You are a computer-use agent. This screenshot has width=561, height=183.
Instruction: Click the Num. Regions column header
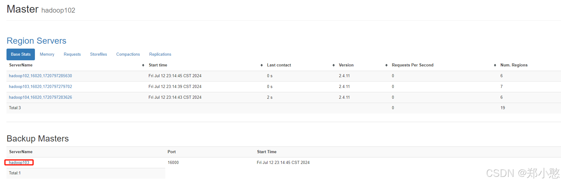(x=514, y=65)
